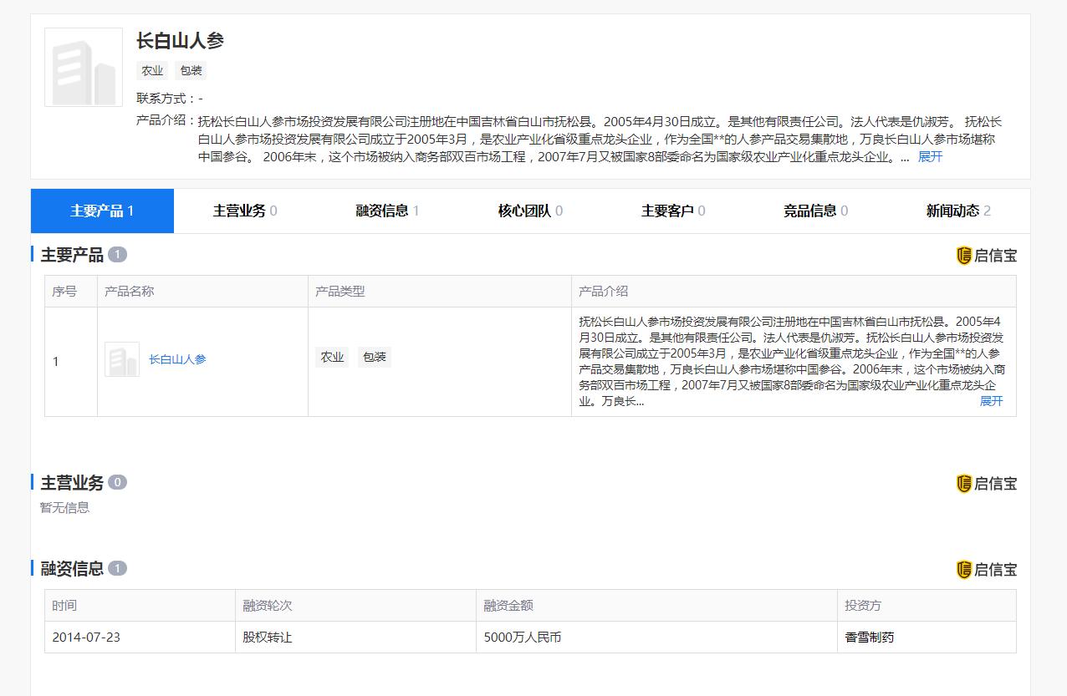Select the 包装 tag in the product table
The width and height of the screenshot is (1067, 696).
tap(375, 357)
